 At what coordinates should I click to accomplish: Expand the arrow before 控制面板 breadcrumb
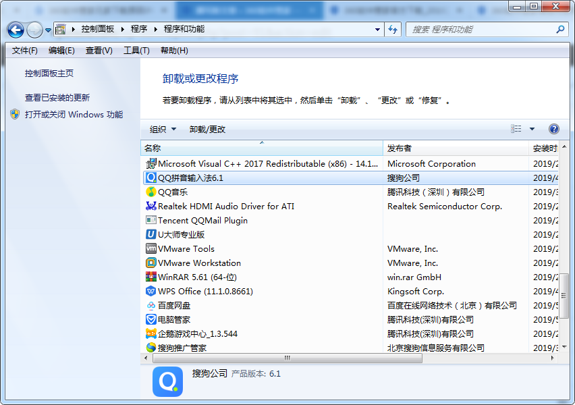(x=73, y=29)
